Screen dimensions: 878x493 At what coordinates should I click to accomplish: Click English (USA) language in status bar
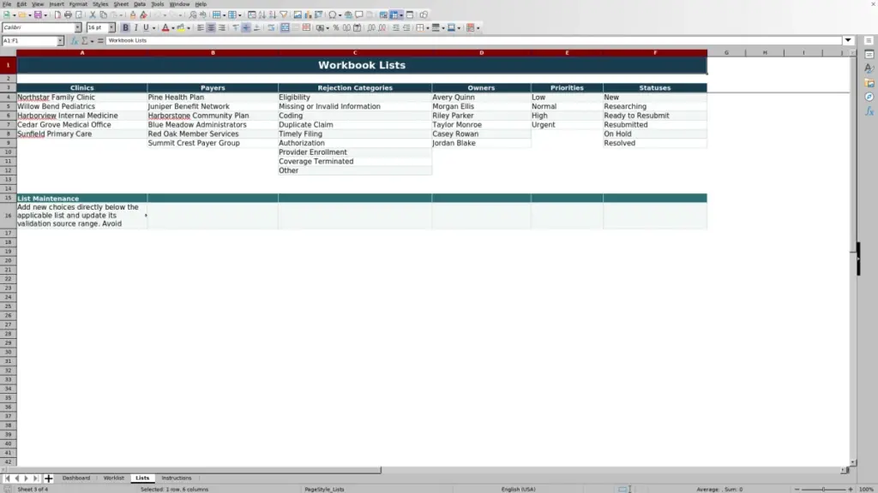click(519, 490)
